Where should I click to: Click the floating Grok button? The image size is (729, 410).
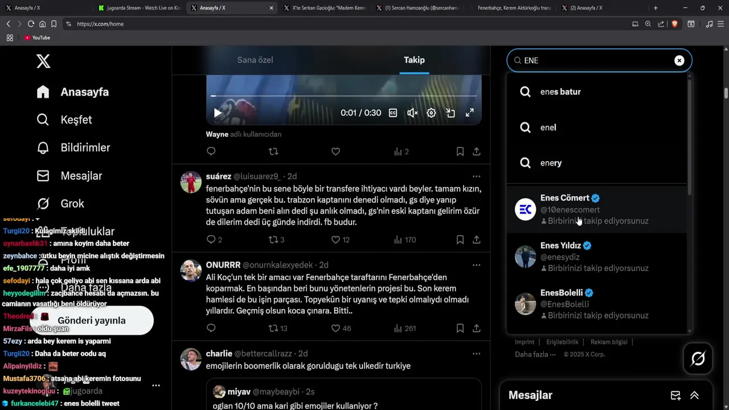coord(698,359)
